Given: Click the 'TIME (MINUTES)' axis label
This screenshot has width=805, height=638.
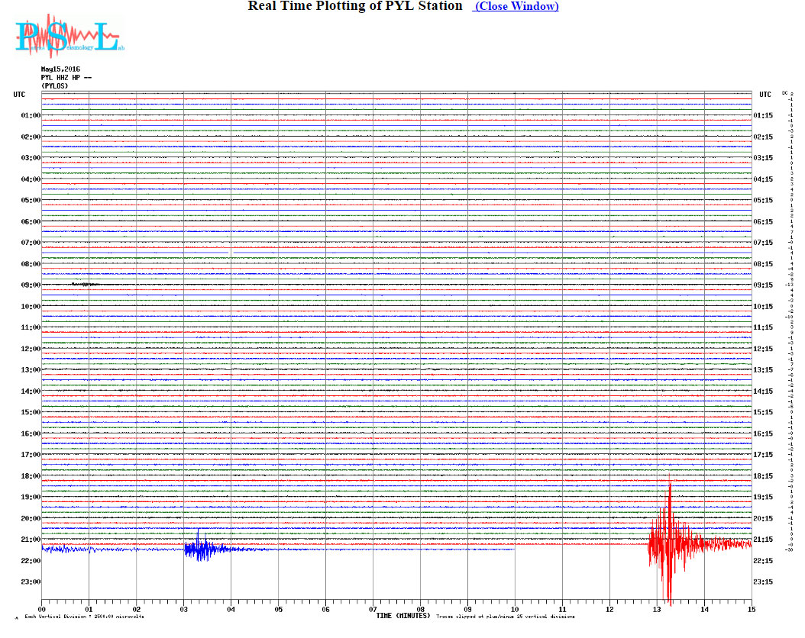Looking at the screenshot, I should 402,615.
